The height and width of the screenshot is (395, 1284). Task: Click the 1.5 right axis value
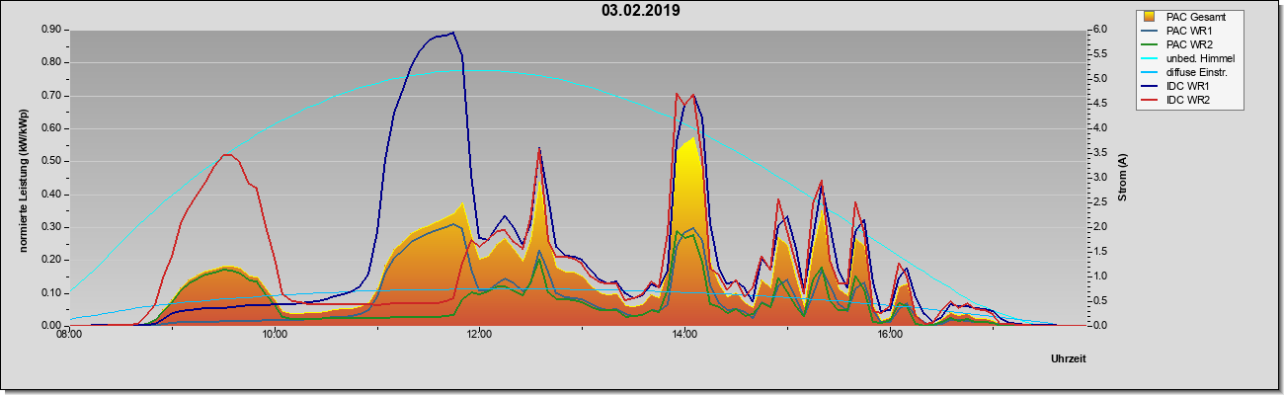coord(1101,252)
